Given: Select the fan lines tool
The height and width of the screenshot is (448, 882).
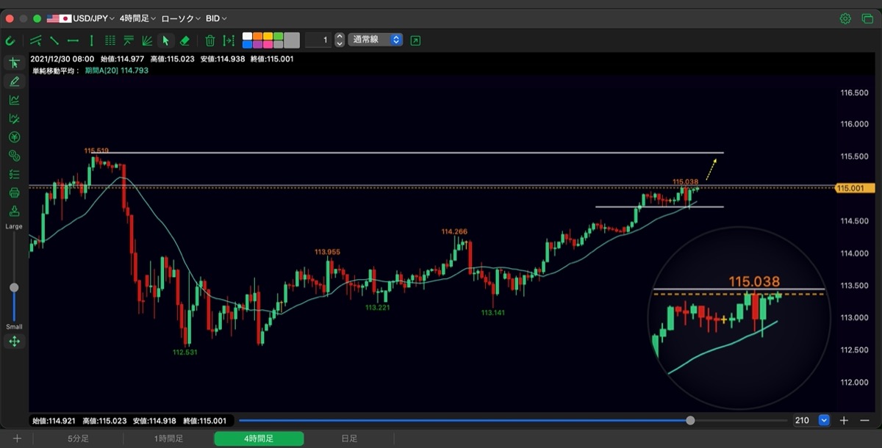Looking at the screenshot, I should 147,40.
